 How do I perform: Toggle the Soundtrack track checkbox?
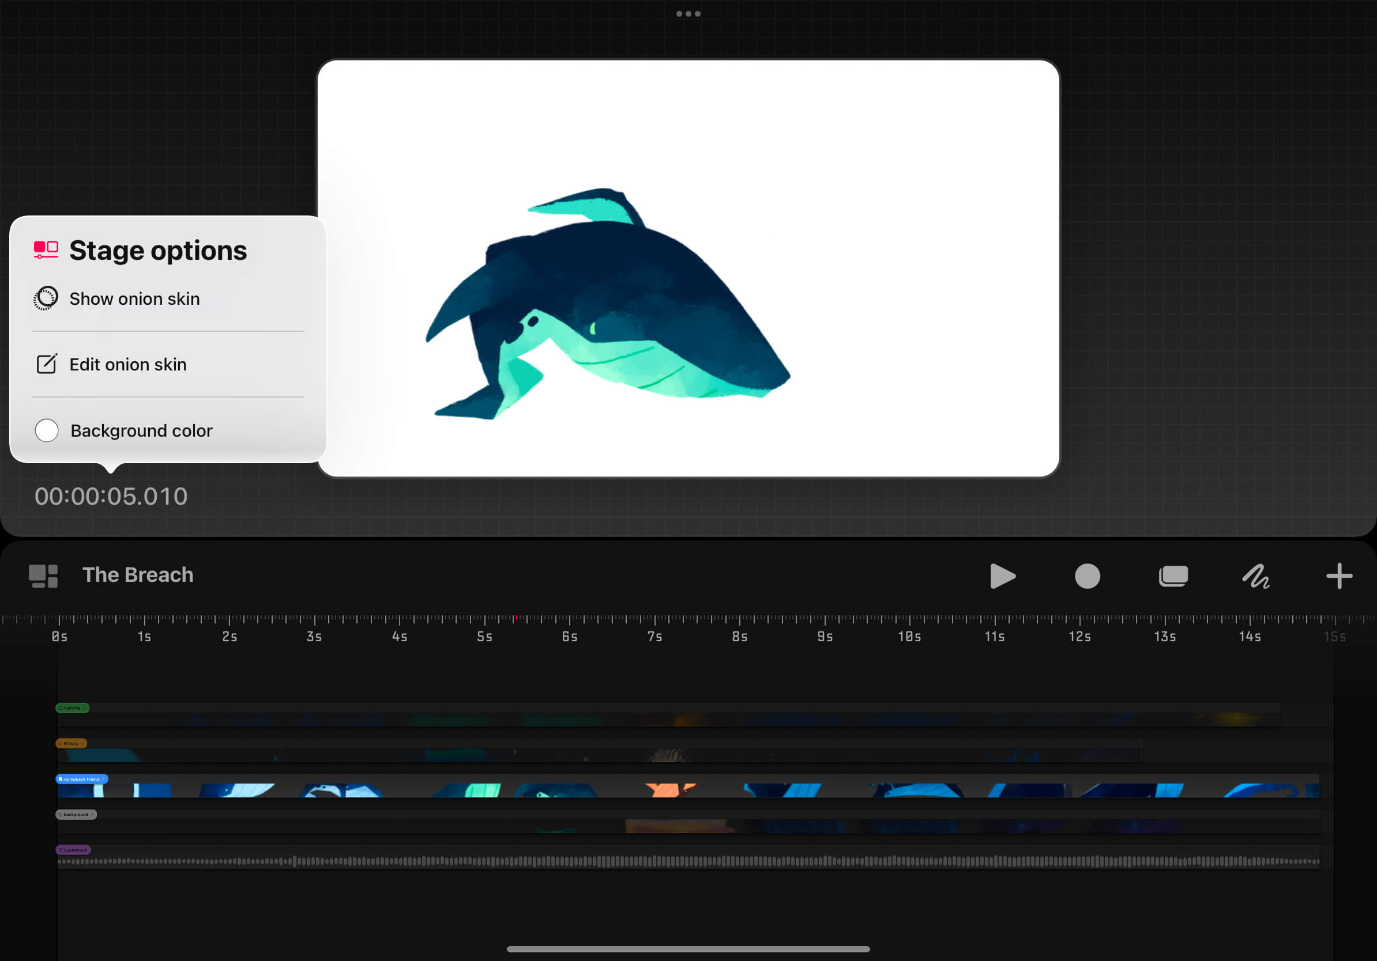pos(61,850)
